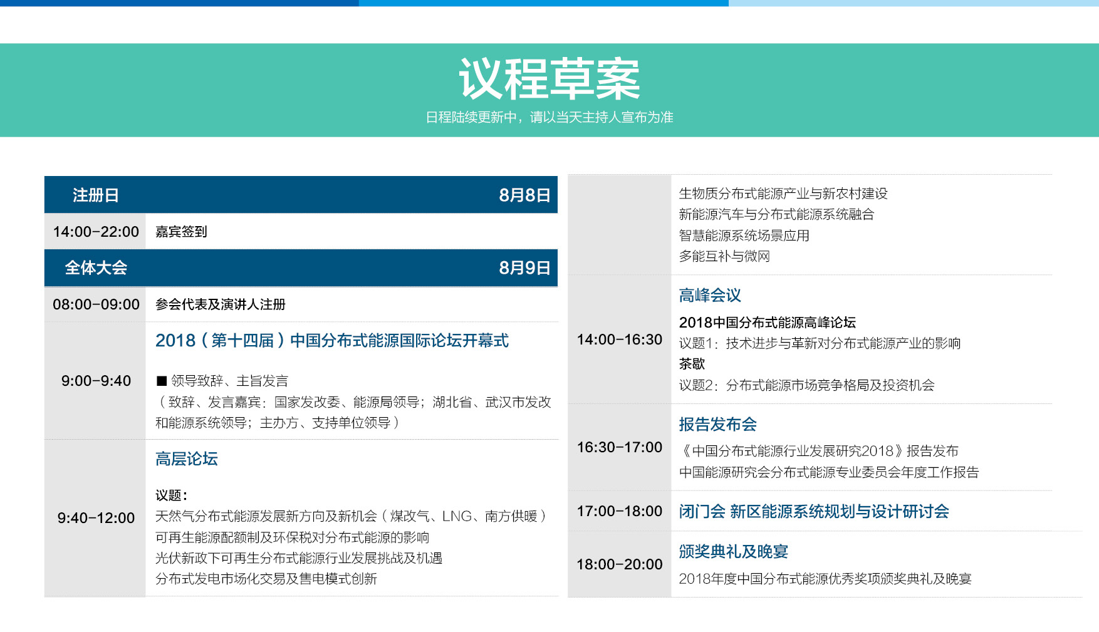Click the 参会代表及演讲人注册 entry
1099x632 pixels.
[220, 304]
